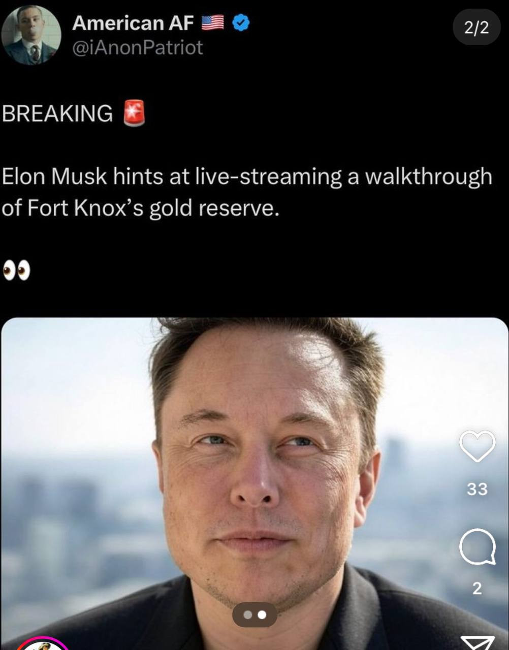509x650 pixels.
Task: View the 33 likes count
Action: click(x=477, y=489)
